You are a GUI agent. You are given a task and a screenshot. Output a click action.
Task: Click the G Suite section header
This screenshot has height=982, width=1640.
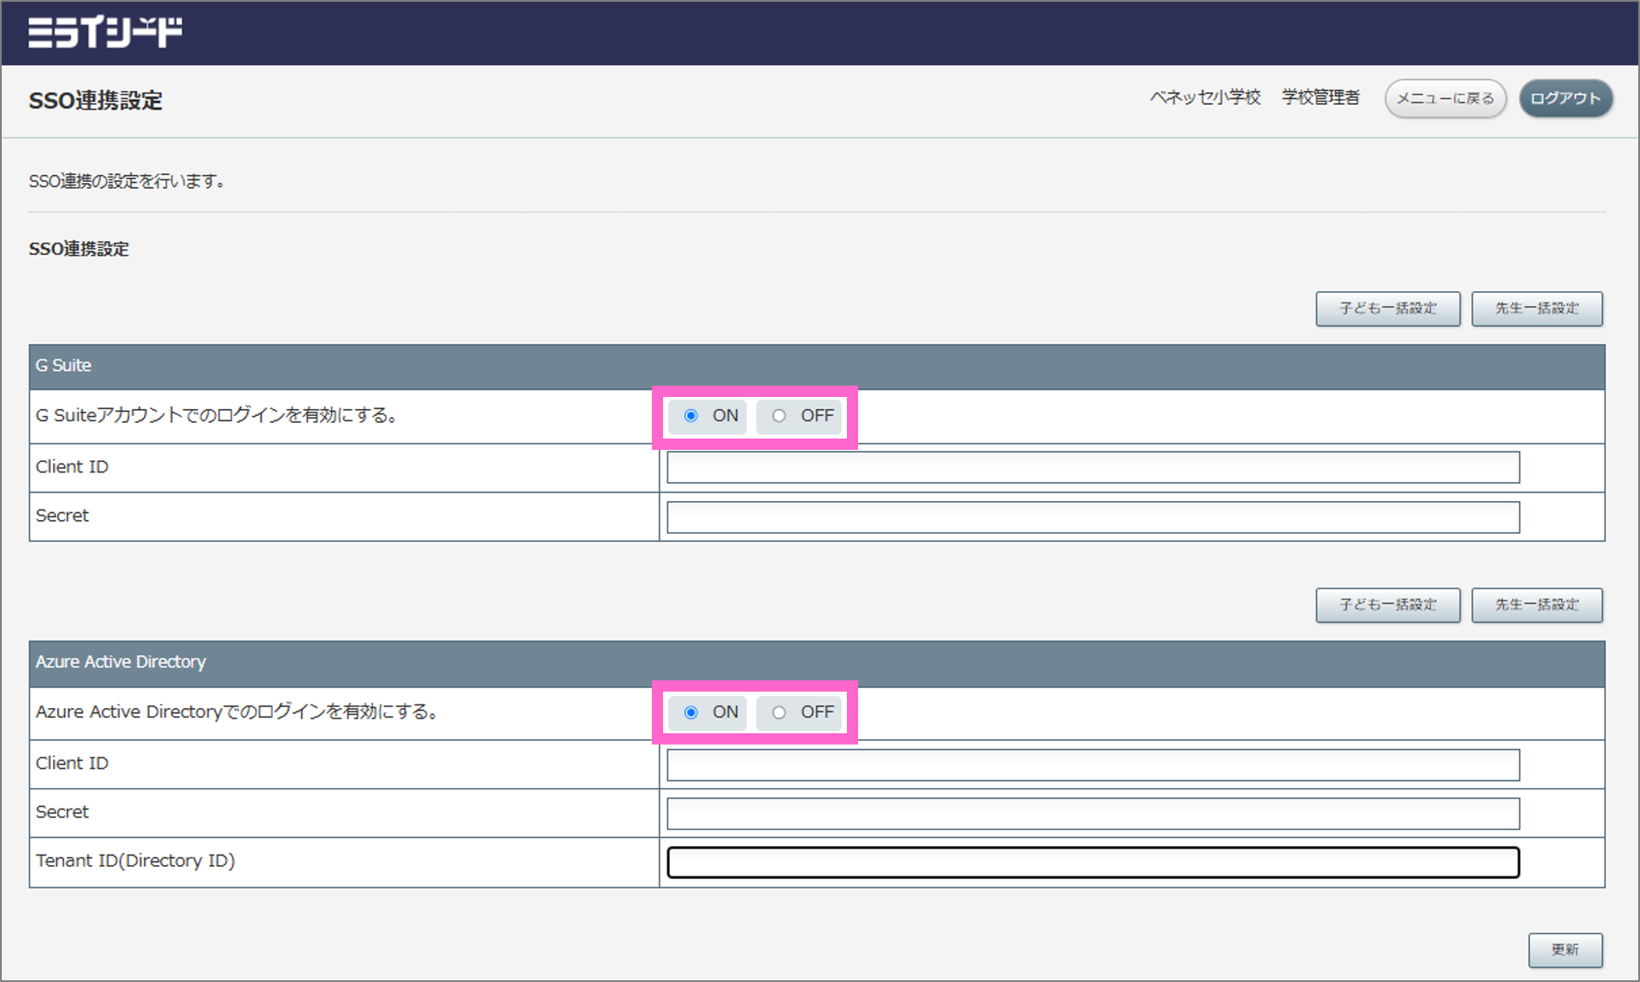pos(817,366)
